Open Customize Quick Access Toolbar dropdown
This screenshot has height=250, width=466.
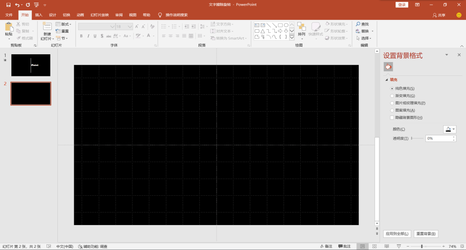tap(45, 5)
